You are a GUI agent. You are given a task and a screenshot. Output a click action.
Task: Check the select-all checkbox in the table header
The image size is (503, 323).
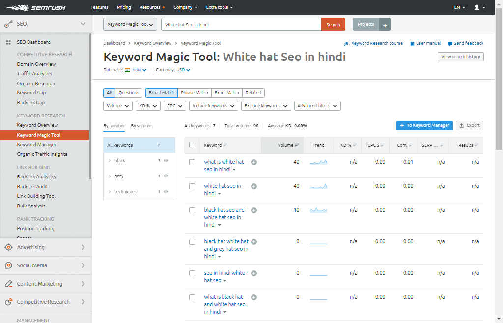pos(192,145)
